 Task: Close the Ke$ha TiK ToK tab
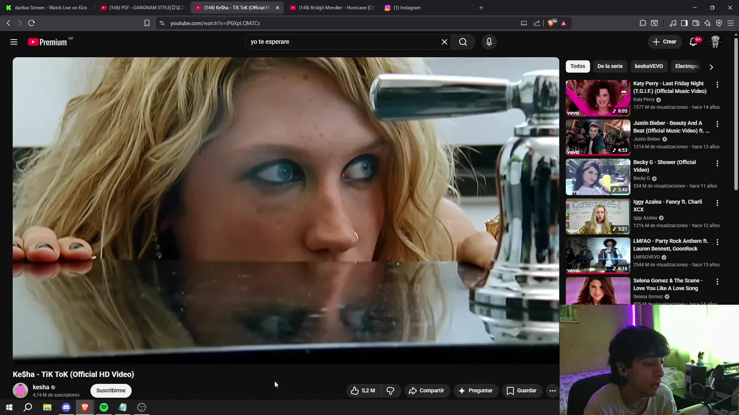(x=278, y=7)
